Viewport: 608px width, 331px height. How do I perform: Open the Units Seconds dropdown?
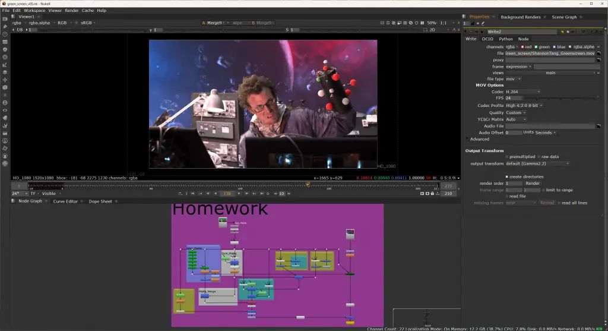(x=546, y=133)
